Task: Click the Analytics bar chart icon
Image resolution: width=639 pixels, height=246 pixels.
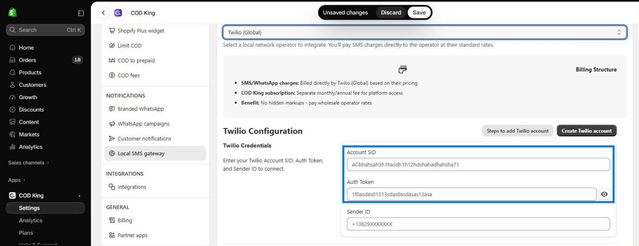Action: click(12, 147)
